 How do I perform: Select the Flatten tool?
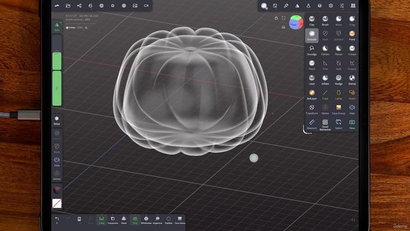coord(325,50)
